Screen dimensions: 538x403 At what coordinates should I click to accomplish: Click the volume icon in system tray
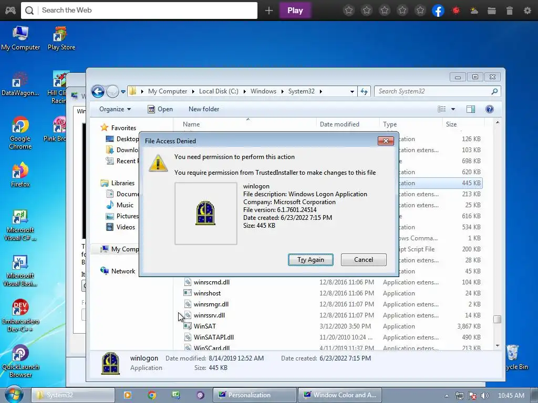point(484,396)
